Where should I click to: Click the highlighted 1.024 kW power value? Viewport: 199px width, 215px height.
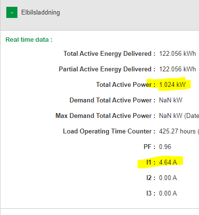[172, 84]
